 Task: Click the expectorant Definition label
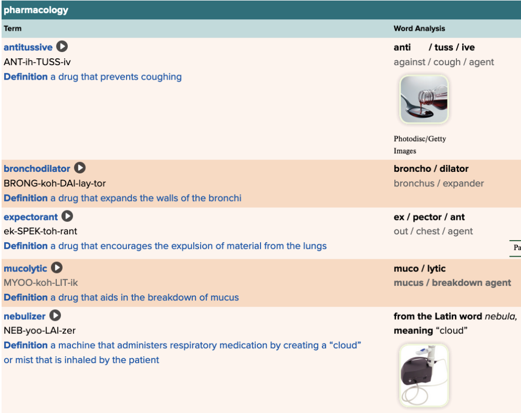click(x=26, y=246)
